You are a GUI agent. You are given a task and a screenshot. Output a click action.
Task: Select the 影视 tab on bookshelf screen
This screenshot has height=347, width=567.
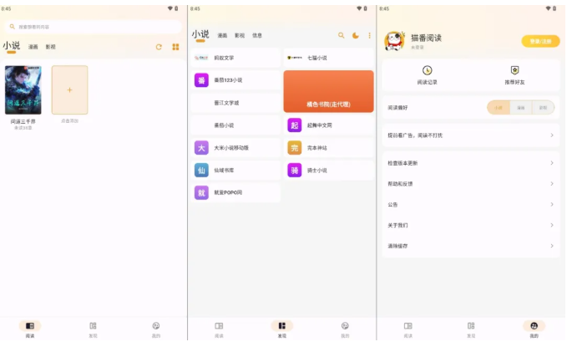pos(51,47)
